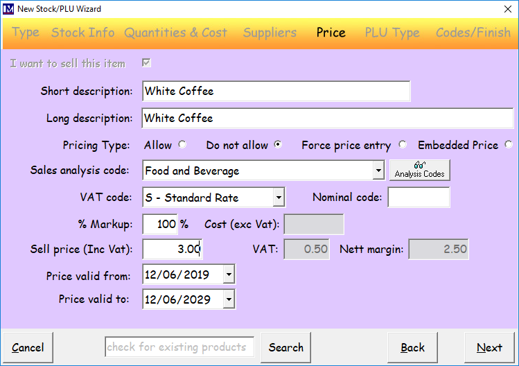Click the 'Food and Beverage' value text

click(192, 171)
